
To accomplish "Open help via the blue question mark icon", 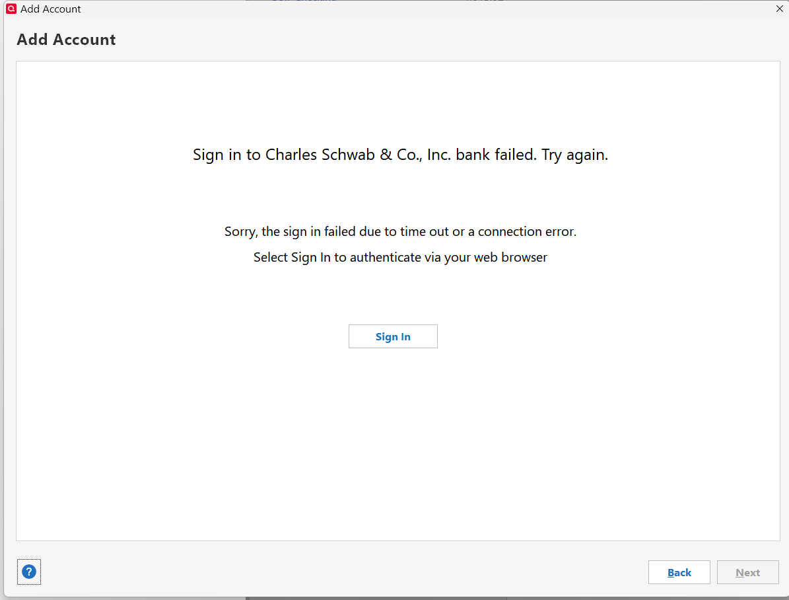I will click(x=29, y=572).
